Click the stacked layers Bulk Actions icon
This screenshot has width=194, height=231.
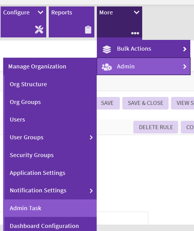(x=107, y=49)
